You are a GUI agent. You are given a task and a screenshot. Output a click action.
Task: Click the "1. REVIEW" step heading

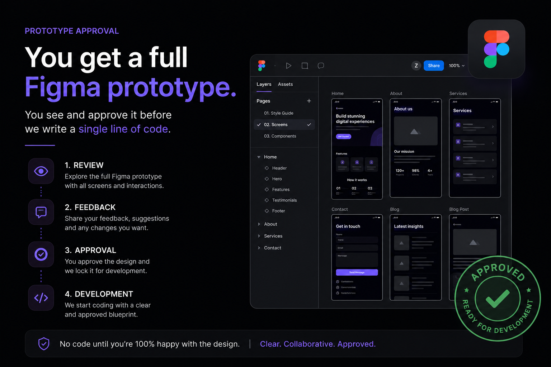click(x=84, y=165)
